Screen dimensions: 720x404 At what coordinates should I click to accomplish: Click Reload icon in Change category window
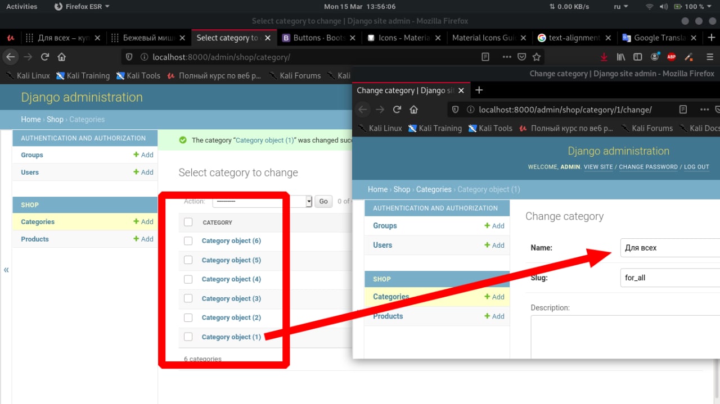[x=397, y=110]
